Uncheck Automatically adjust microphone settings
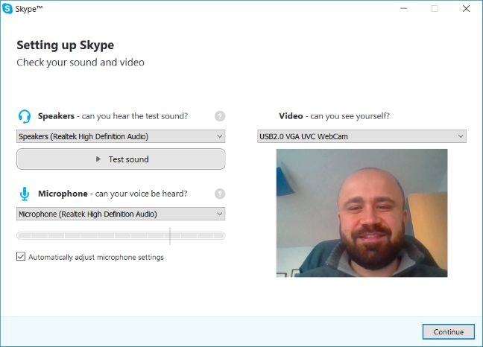 [x=21, y=256]
